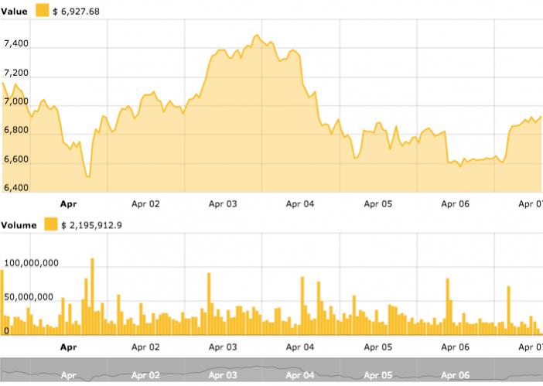
Task: Click Apr 06 in the navigator scrollbar
Action: pos(455,375)
